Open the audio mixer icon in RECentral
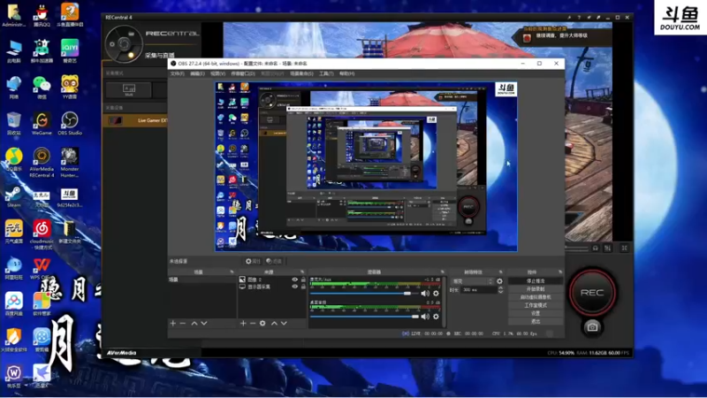The image size is (707, 398). pyautogui.click(x=608, y=248)
